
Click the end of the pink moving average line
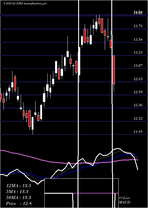(138, 160)
